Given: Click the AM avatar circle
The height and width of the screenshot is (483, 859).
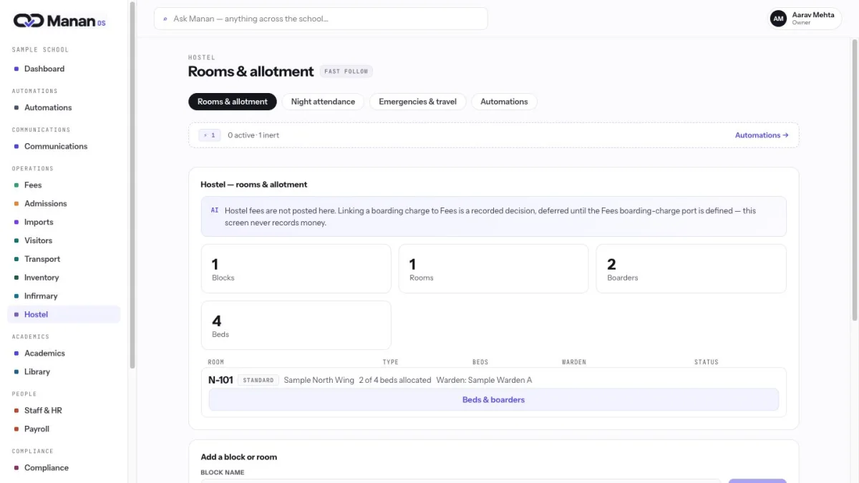Looking at the screenshot, I should pyautogui.click(x=778, y=19).
